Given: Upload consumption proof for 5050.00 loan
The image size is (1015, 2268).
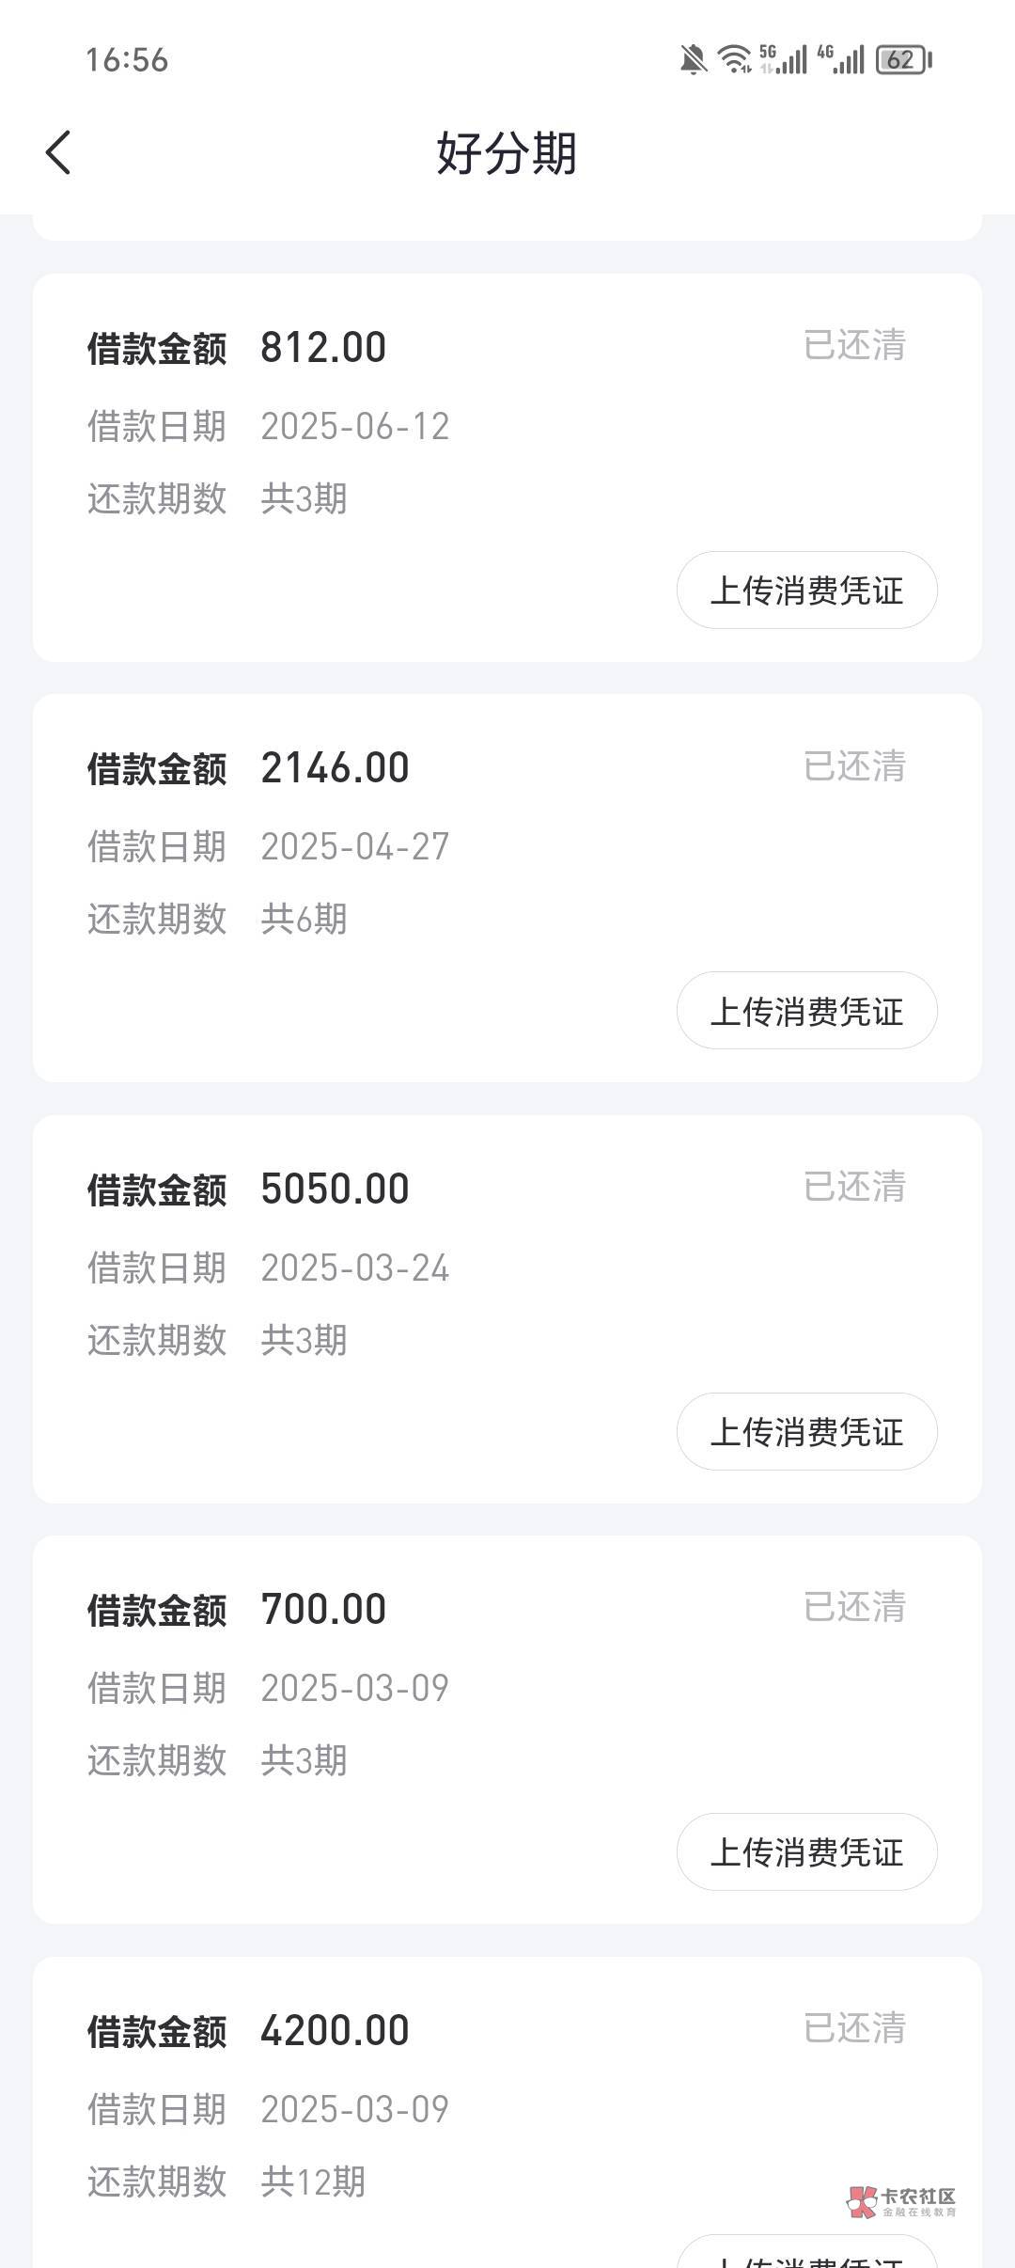Looking at the screenshot, I should coord(806,1431).
